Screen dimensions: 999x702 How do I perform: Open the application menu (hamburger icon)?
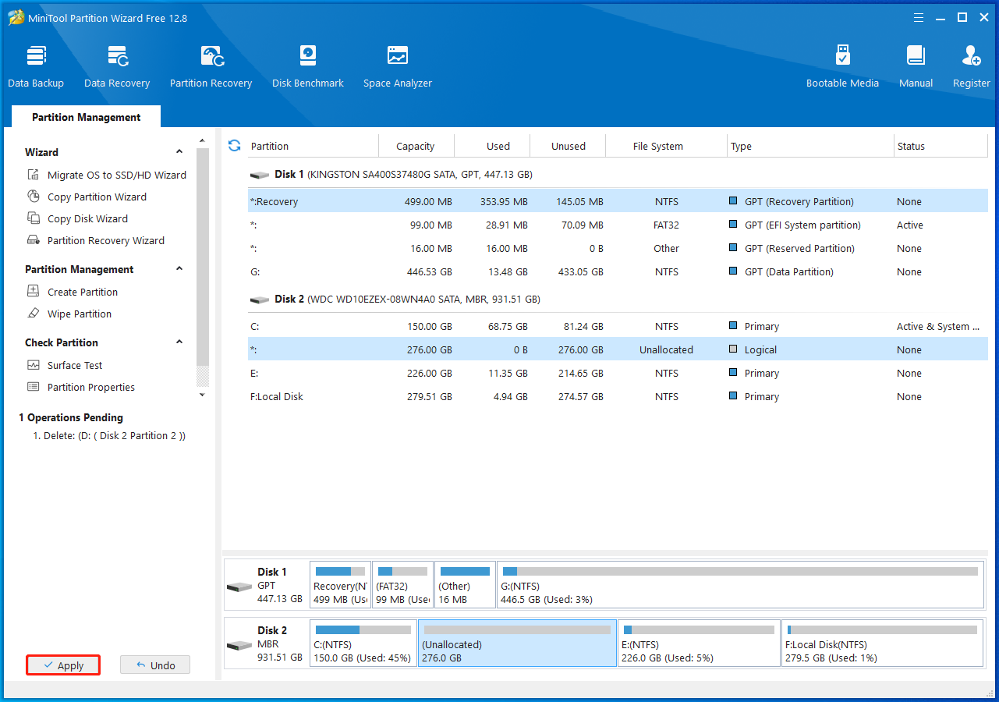click(919, 17)
